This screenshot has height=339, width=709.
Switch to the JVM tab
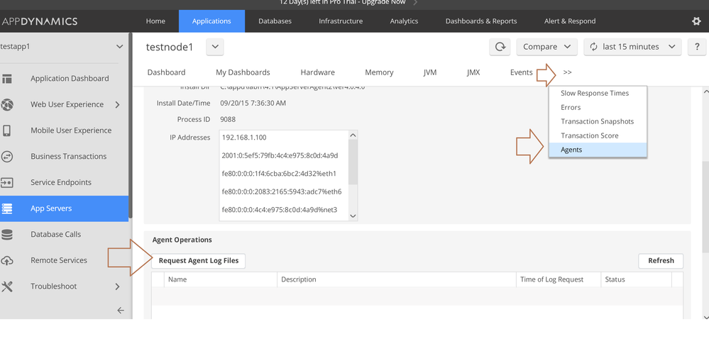(430, 72)
